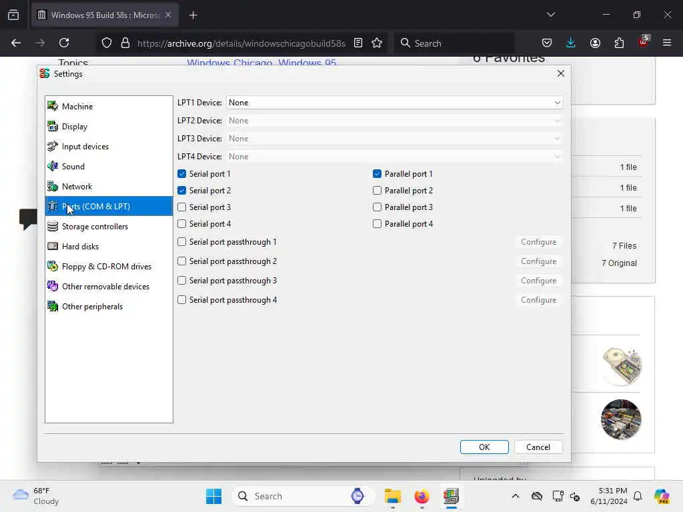Close the Settings dialog
The image size is (683, 512).
tap(561, 73)
